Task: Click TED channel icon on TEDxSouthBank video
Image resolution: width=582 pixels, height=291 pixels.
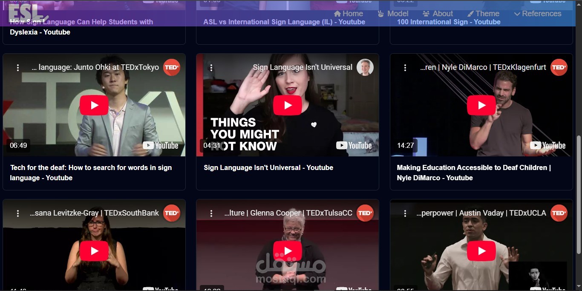Action: tap(172, 213)
